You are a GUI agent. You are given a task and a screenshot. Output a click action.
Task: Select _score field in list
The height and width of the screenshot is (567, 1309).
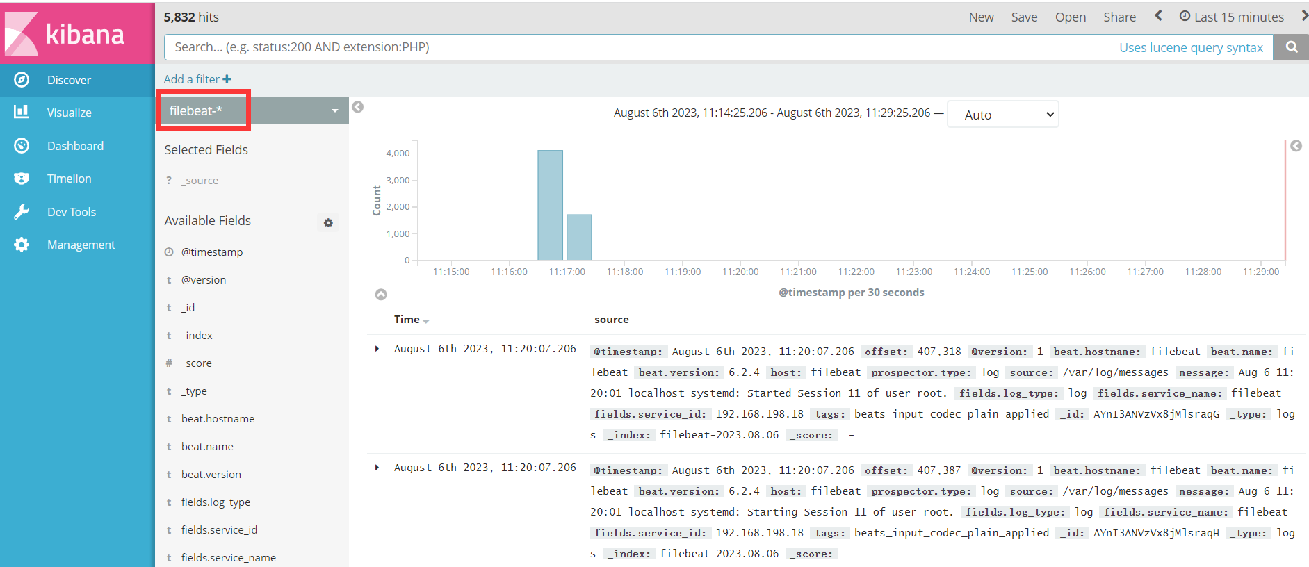pos(197,363)
